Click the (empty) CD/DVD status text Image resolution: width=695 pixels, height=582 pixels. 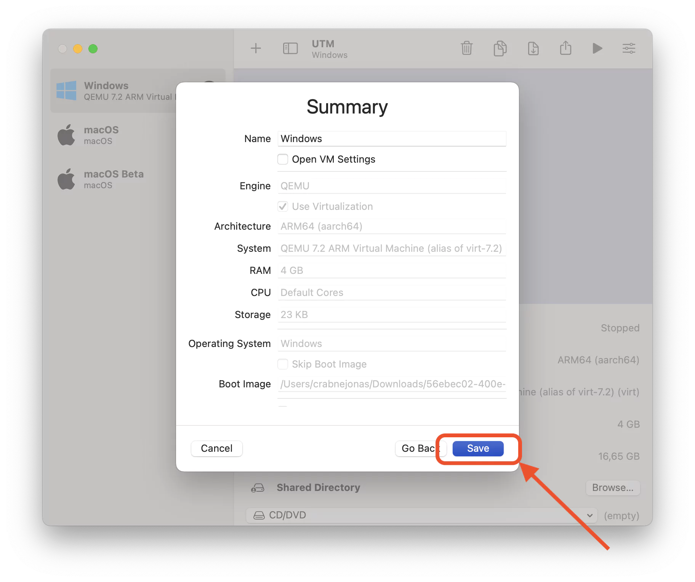pos(621,515)
